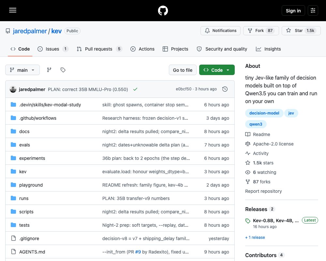The image size is (326, 261).
Task: Open the latest release Kev-0.8B, Kev-4B
Action: 276,221
